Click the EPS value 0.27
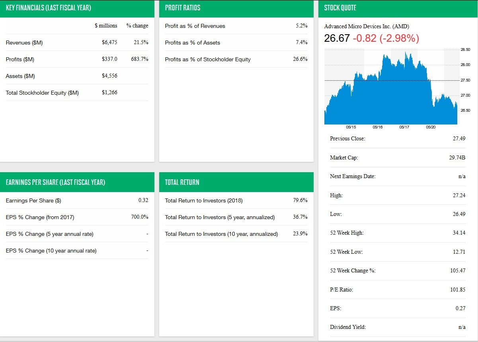The height and width of the screenshot is (342, 478). pyautogui.click(x=460, y=308)
